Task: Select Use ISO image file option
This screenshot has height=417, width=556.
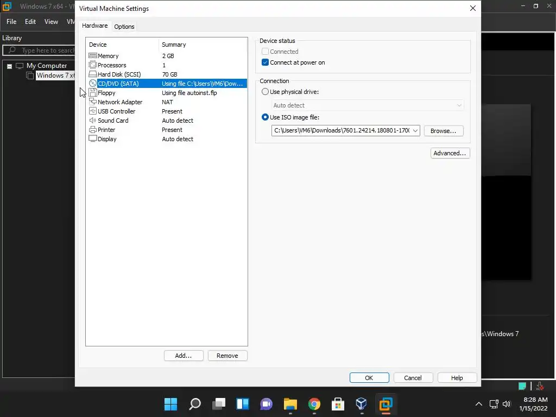Action: 265,117
